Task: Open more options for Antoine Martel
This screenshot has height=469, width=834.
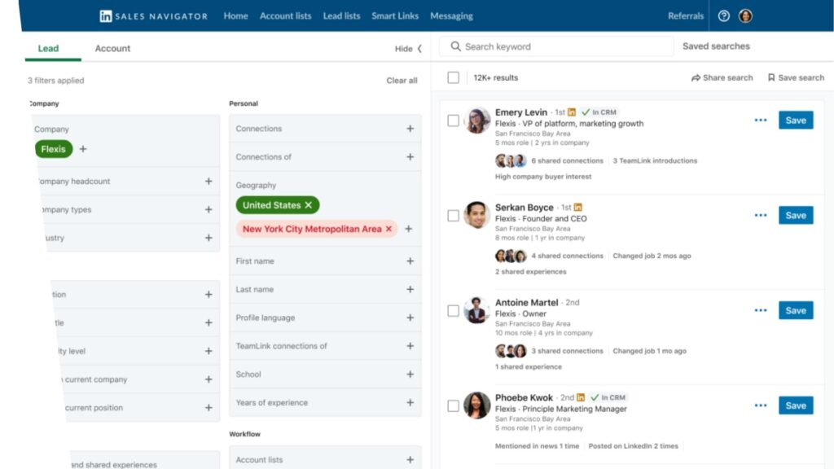Action: (x=761, y=310)
